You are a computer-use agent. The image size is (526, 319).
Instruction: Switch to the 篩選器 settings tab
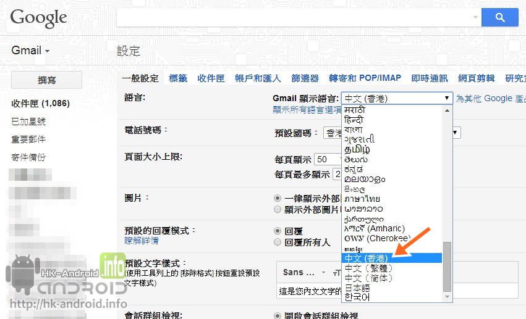305,78
